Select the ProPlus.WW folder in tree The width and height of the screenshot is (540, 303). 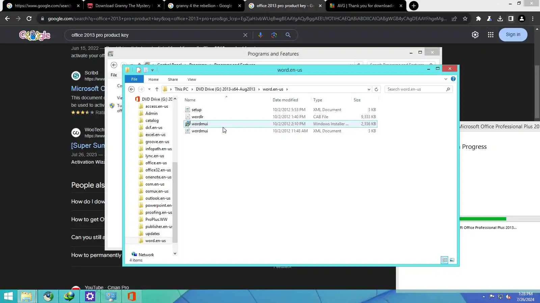point(156,220)
